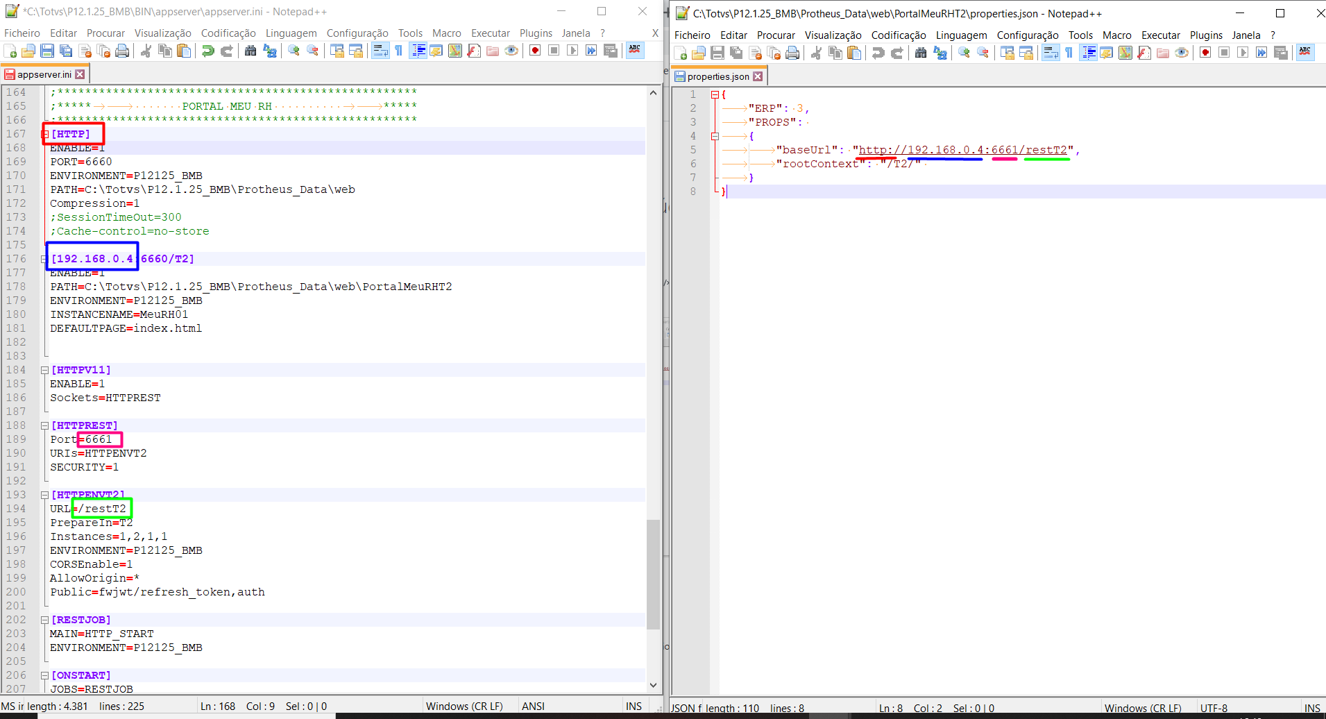Select the properties.json tab
The width and height of the screenshot is (1326, 719).
(x=717, y=77)
